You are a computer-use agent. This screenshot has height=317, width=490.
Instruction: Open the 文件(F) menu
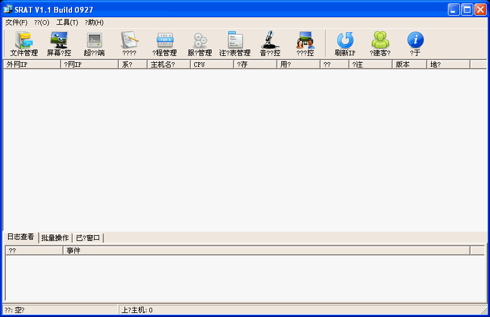pos(16,22)
